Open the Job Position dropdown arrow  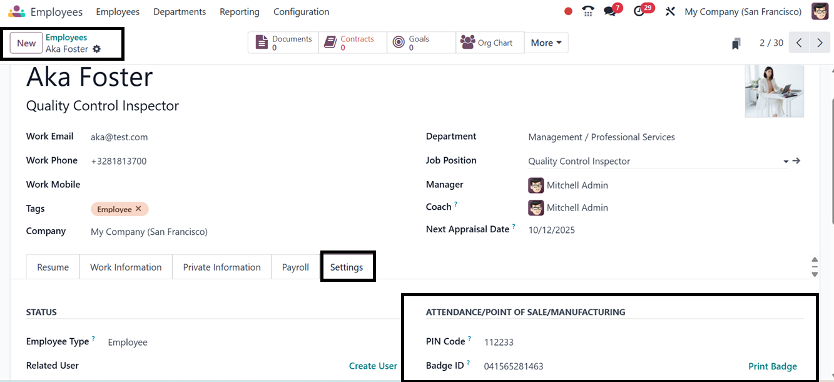click(786, 162)
